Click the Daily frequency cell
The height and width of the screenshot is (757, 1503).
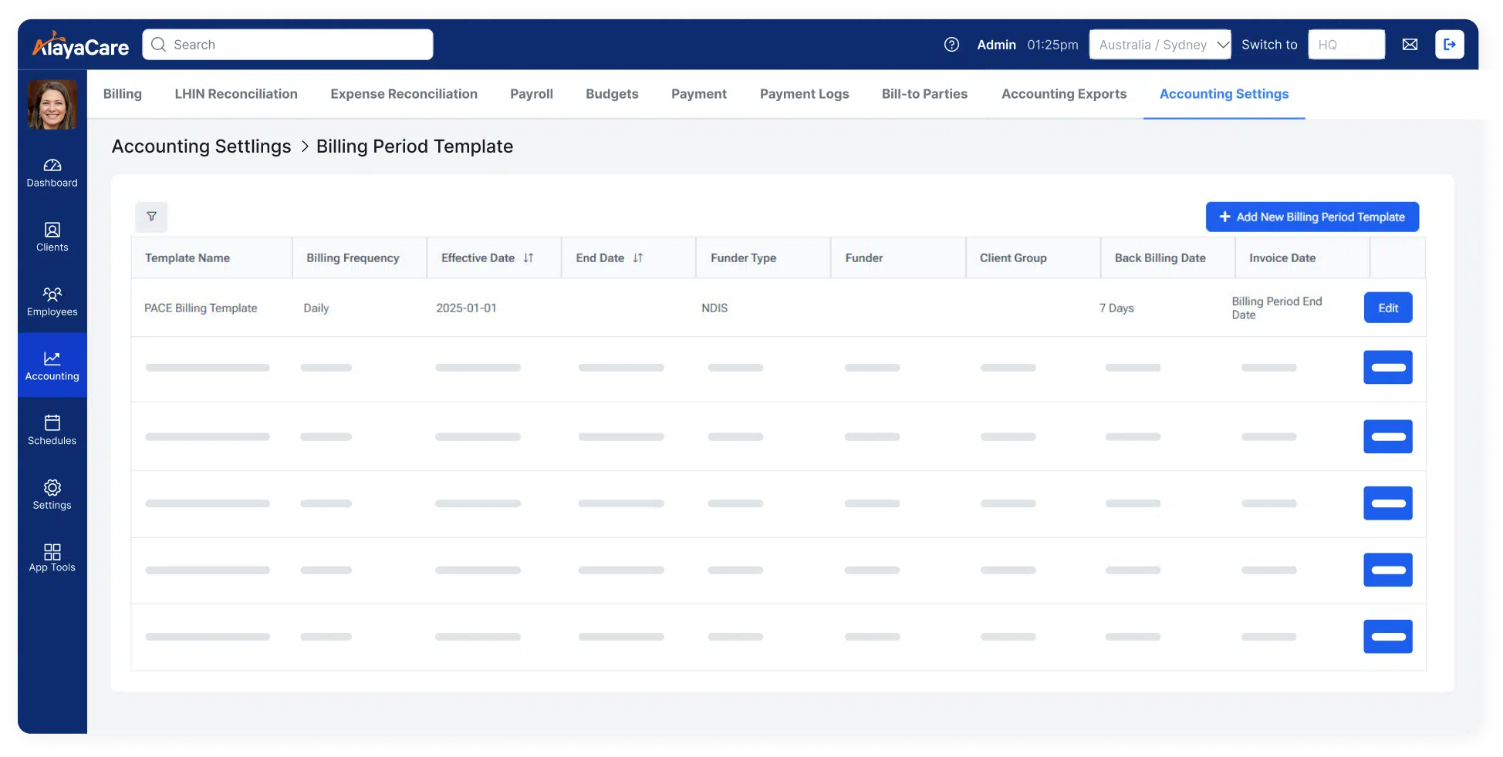pyautogui.click(x=316, y=308)
